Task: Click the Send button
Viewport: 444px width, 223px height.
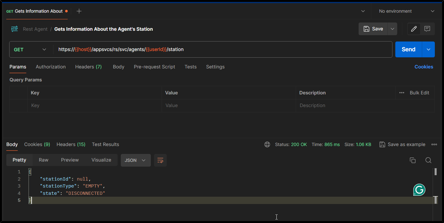Action: pos(409,49)
